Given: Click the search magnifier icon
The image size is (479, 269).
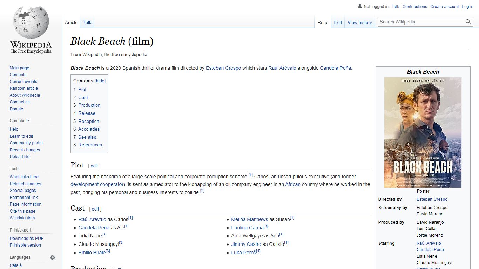Looking at the screenshot, I should 468,22.
